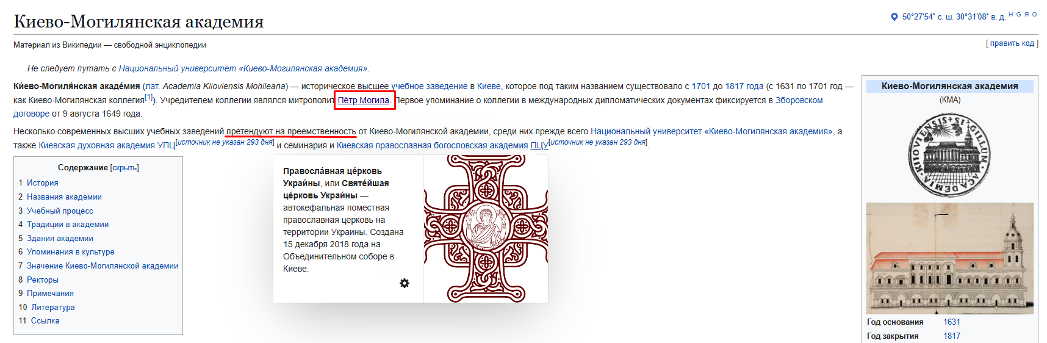Follow the 'лат.' language link

(x=153, y=87)
